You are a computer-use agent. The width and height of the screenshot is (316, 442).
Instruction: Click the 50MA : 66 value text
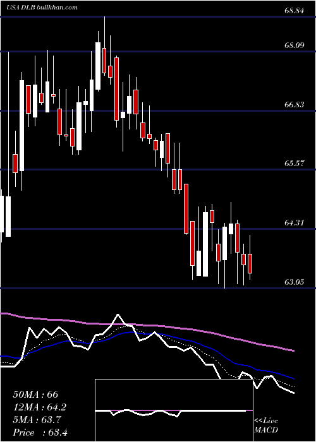tap(35, 395)
